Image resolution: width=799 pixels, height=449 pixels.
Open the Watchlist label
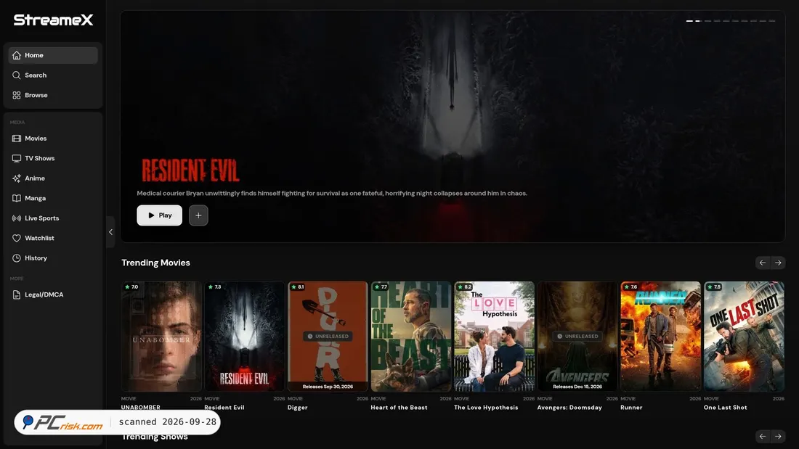coord(39,238)
